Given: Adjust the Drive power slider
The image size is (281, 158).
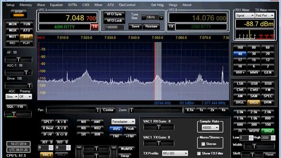Looking at the screenshot, I should [x=18, y=86].
